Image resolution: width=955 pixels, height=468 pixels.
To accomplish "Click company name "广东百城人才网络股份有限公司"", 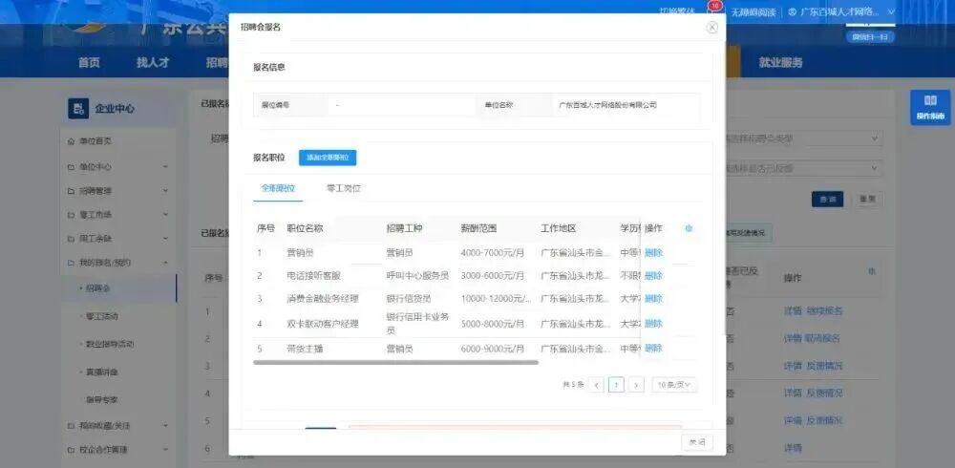I will 607,105.
